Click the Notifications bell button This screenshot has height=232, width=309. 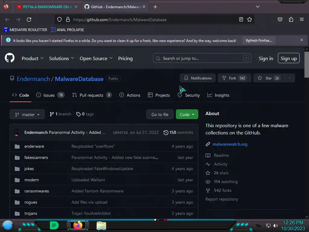pos(197,78)
